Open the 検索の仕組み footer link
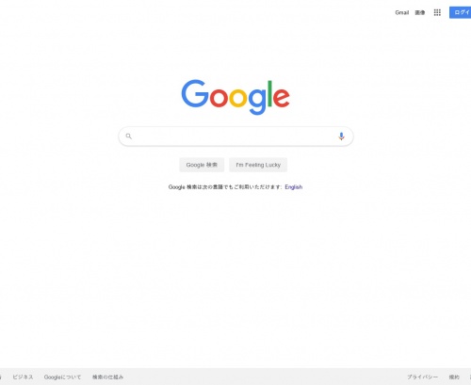 tap(107, 377)
